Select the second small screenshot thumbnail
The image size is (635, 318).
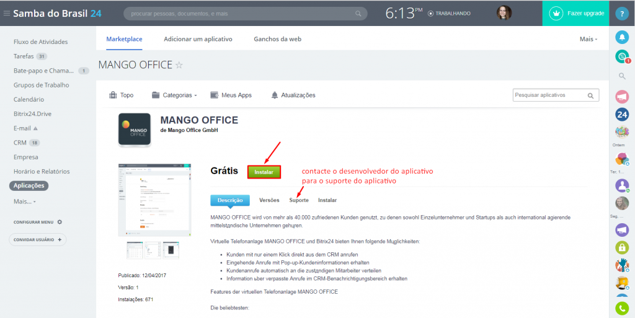(x=153, y=250)
